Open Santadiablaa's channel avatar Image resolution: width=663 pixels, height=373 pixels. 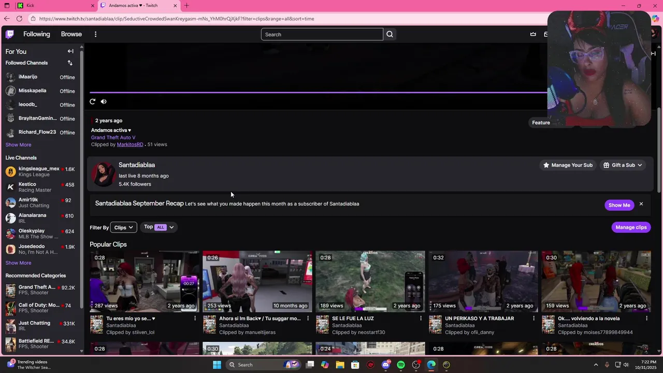(x=103, y=175)
